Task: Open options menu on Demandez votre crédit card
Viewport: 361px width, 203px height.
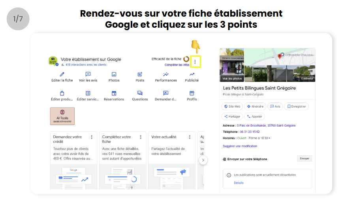Action: coord(92,137)
